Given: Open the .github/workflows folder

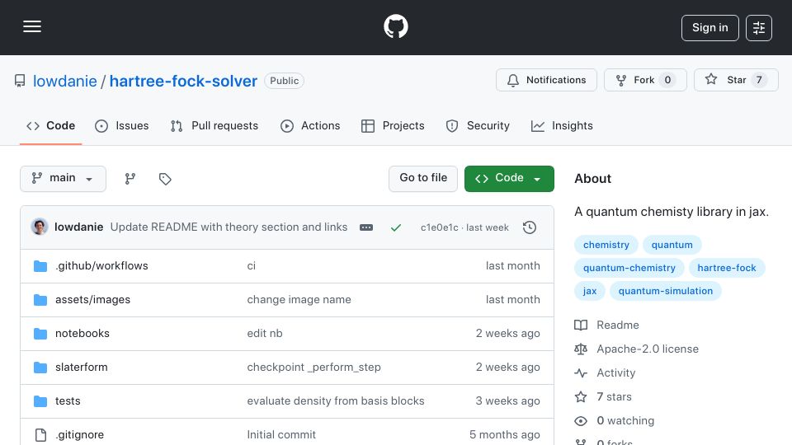Looking at the screenshot, I should click(x=101, y=266).
